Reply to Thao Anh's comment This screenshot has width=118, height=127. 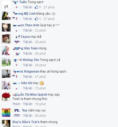pos(27,31)
